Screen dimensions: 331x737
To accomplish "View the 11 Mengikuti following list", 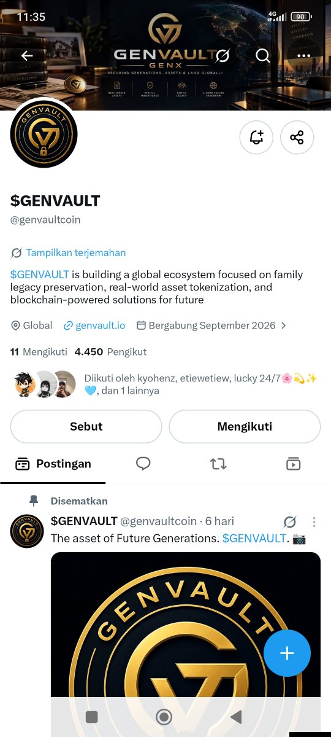I will 39,352.
